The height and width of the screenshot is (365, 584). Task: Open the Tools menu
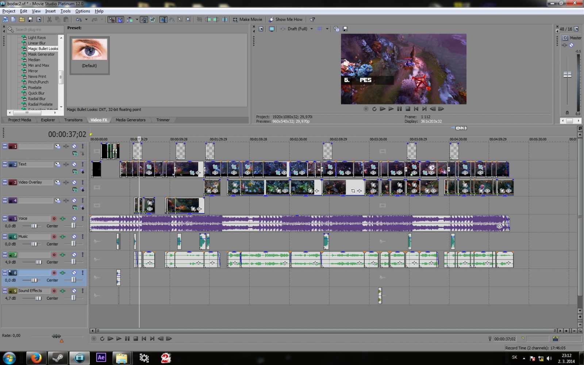coord(65,11)
